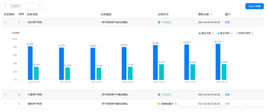This screenshot has width=267, height=112.
Task: Click blue bar labeled 88.72%
Action: click(218, 62)
